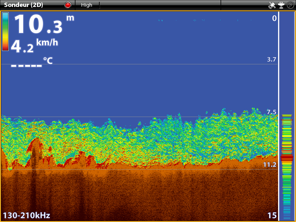Click the red bottom return in real-time column
This screenshot has height=222, width=296.
pyautogui.click(x=287, y=157)
